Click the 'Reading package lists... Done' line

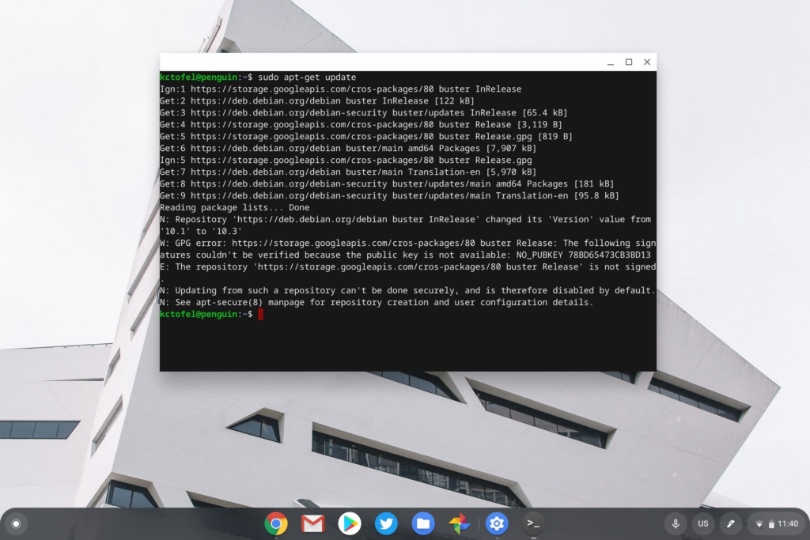234,207
